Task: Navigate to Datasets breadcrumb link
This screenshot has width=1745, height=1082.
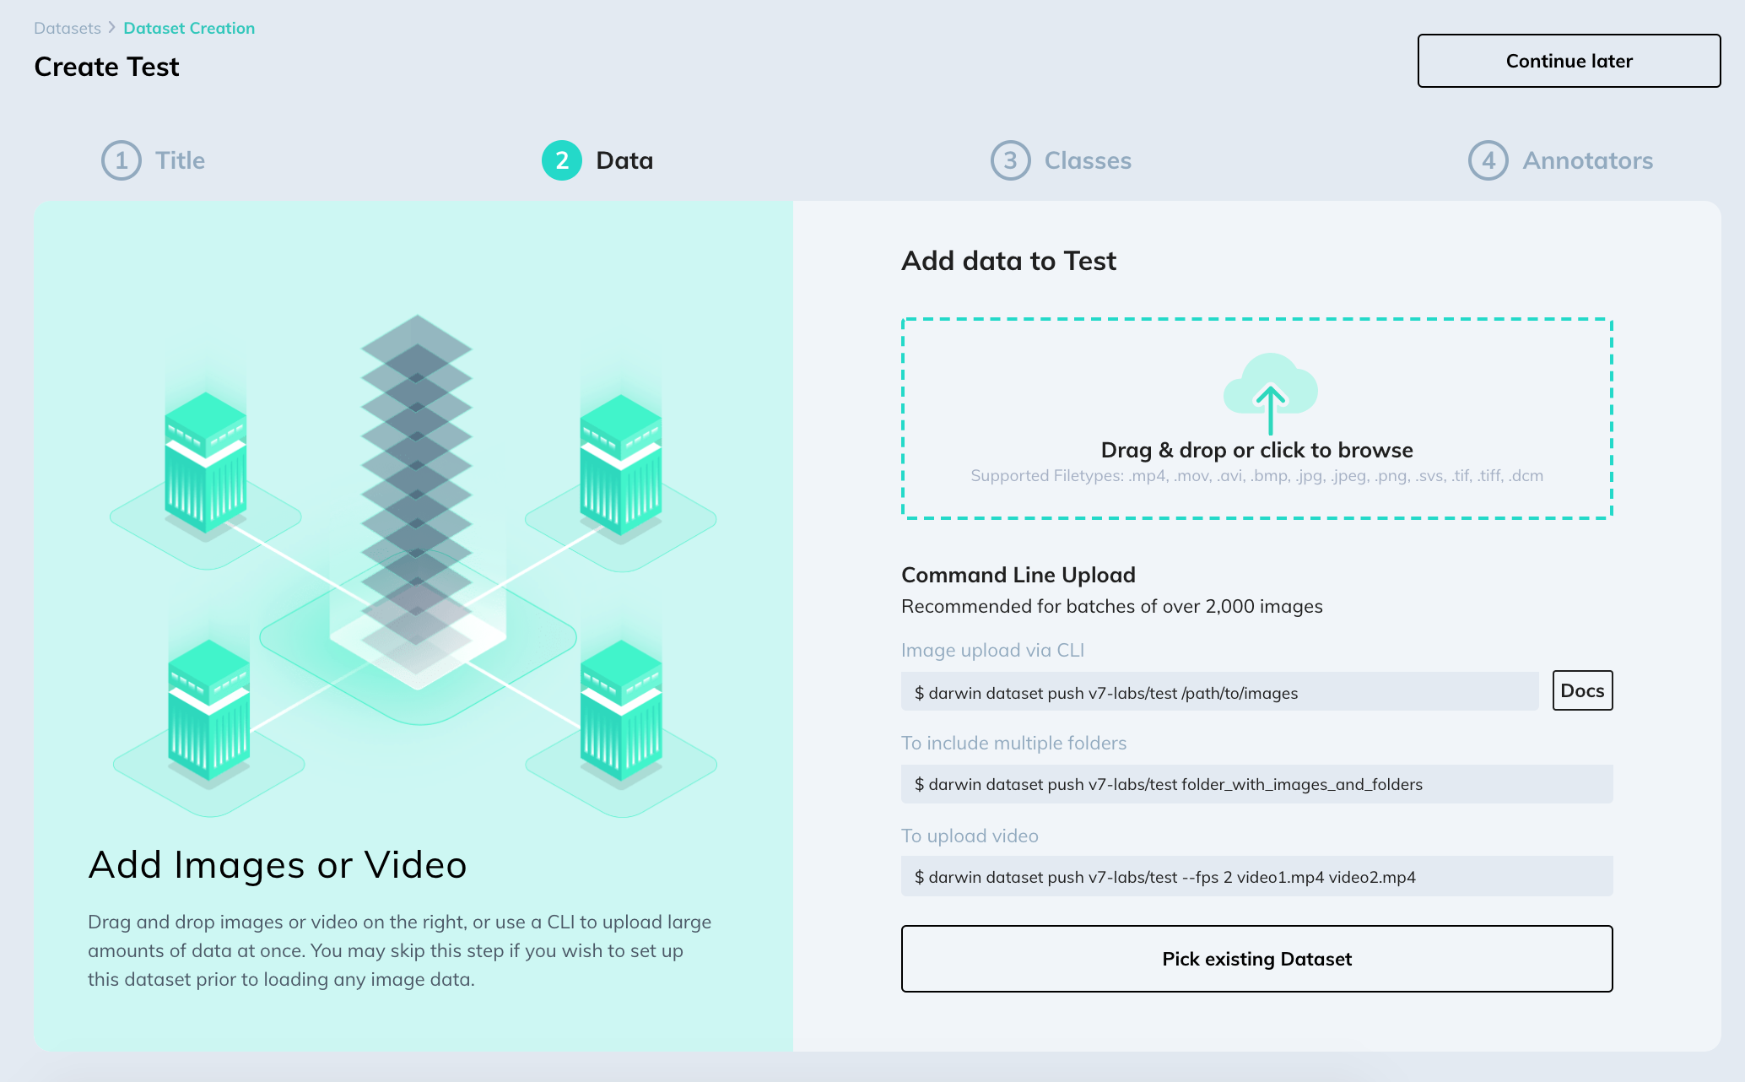Action: [68, 28]
